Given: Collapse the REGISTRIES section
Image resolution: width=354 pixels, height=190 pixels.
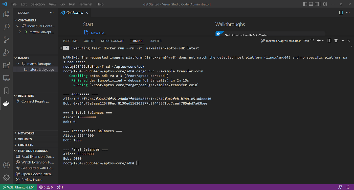Looking at the screenshot, I should (x=35, y=96).
